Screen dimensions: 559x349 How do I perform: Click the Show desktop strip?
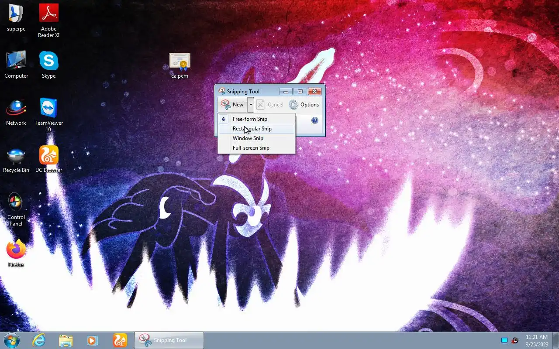(556, 340)
